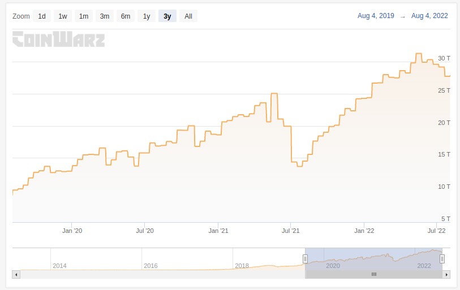Click the navigator left range handle
Screen dimensions: 460x290
[x=305, y=259]
